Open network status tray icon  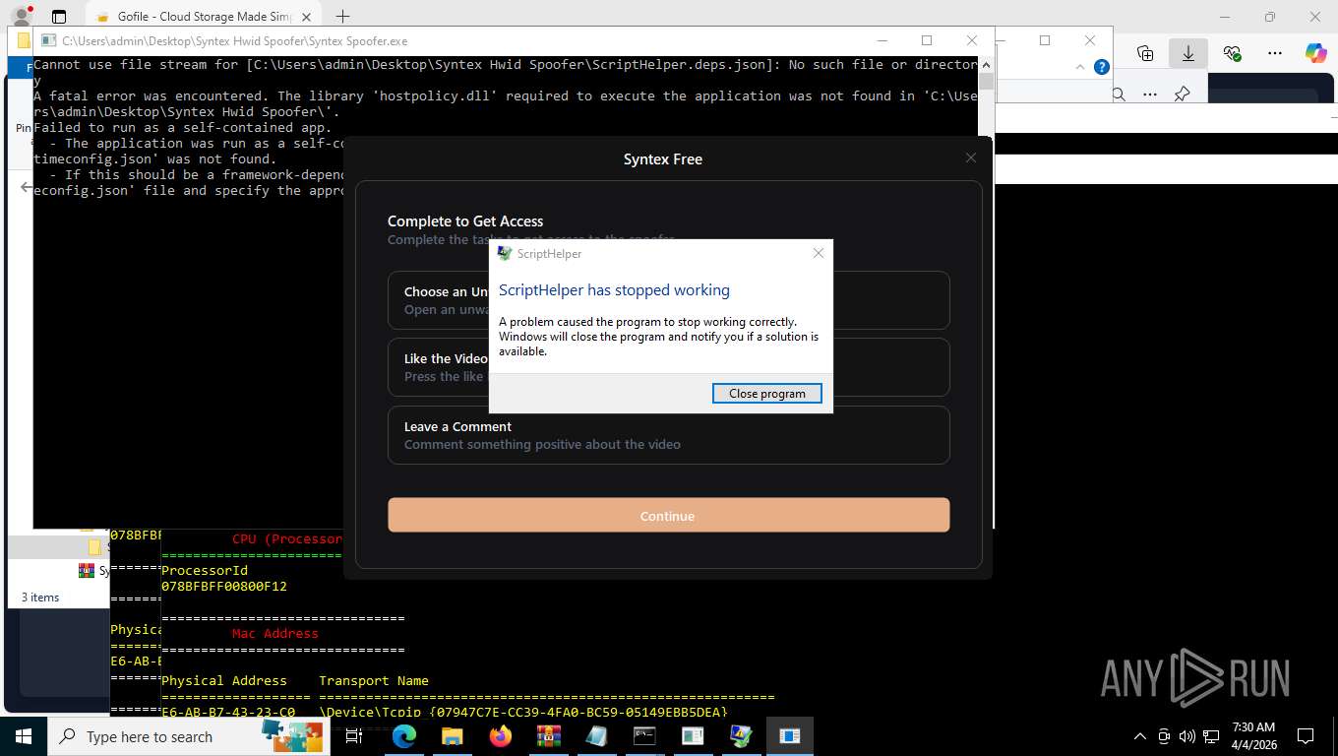(1211, 736)
